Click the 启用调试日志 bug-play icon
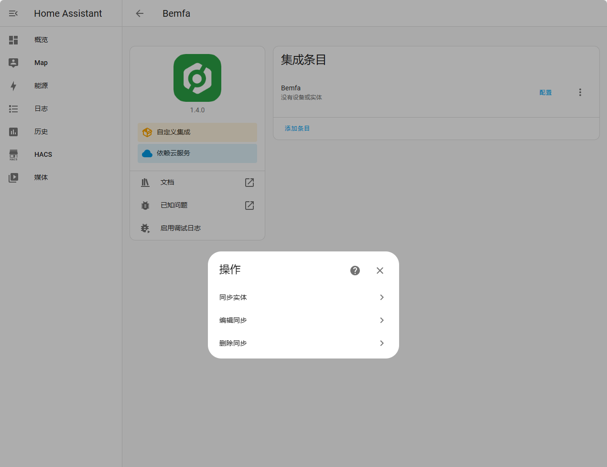607x467 pixels. 145,228
